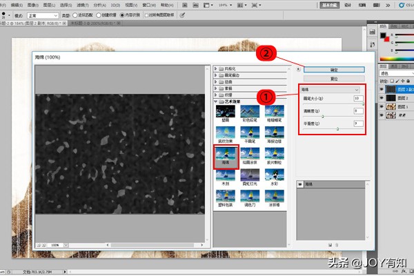Toggle the filter thumbnail panel collapse arrow

coord(298,69)
